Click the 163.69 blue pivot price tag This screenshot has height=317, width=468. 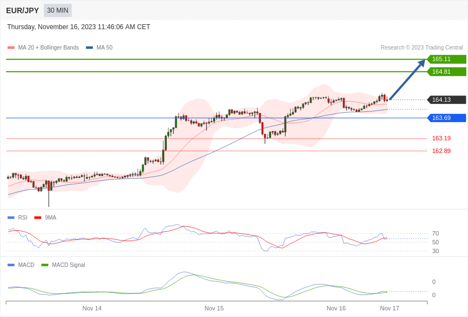pos(446,118)
